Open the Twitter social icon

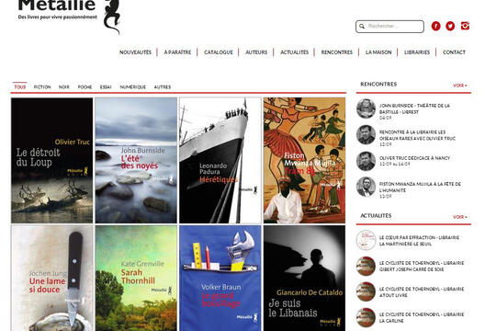click(x=450, y=26)
